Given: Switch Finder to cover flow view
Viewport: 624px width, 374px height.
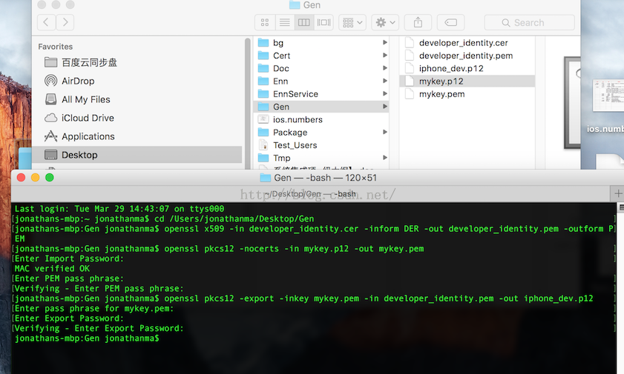Looking at the screenshot, I should (324, 23).
